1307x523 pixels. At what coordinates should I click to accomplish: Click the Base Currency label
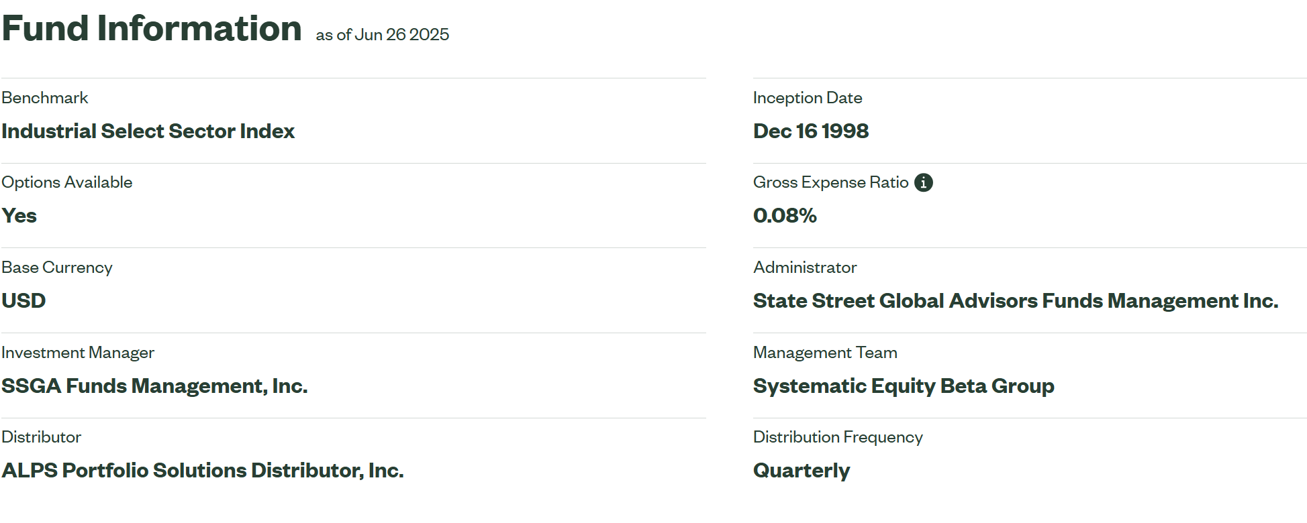(57, 268)
